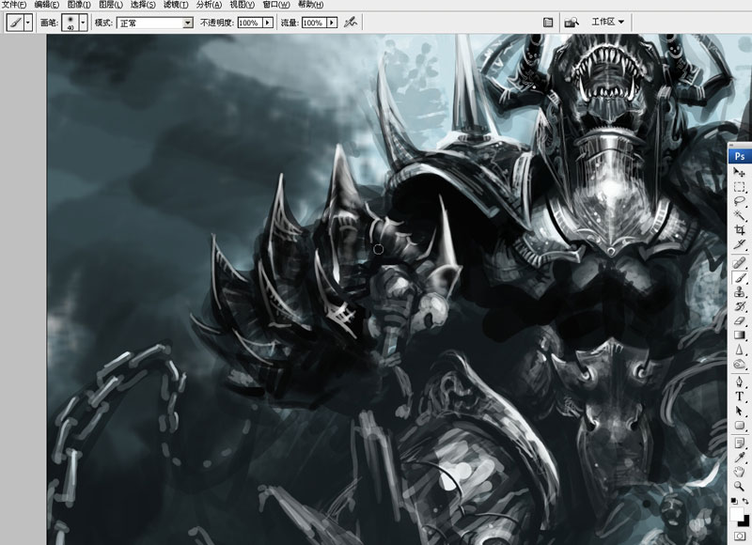752x545 pixels.
Task: Select the Path Selection arrow tool
Action: point(739,411)
